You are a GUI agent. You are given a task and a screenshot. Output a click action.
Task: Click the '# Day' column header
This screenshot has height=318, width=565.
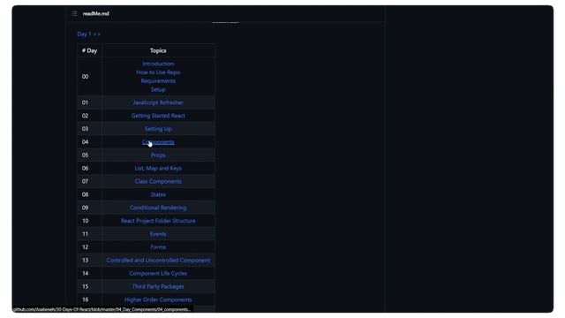click(x=89, y=51)
